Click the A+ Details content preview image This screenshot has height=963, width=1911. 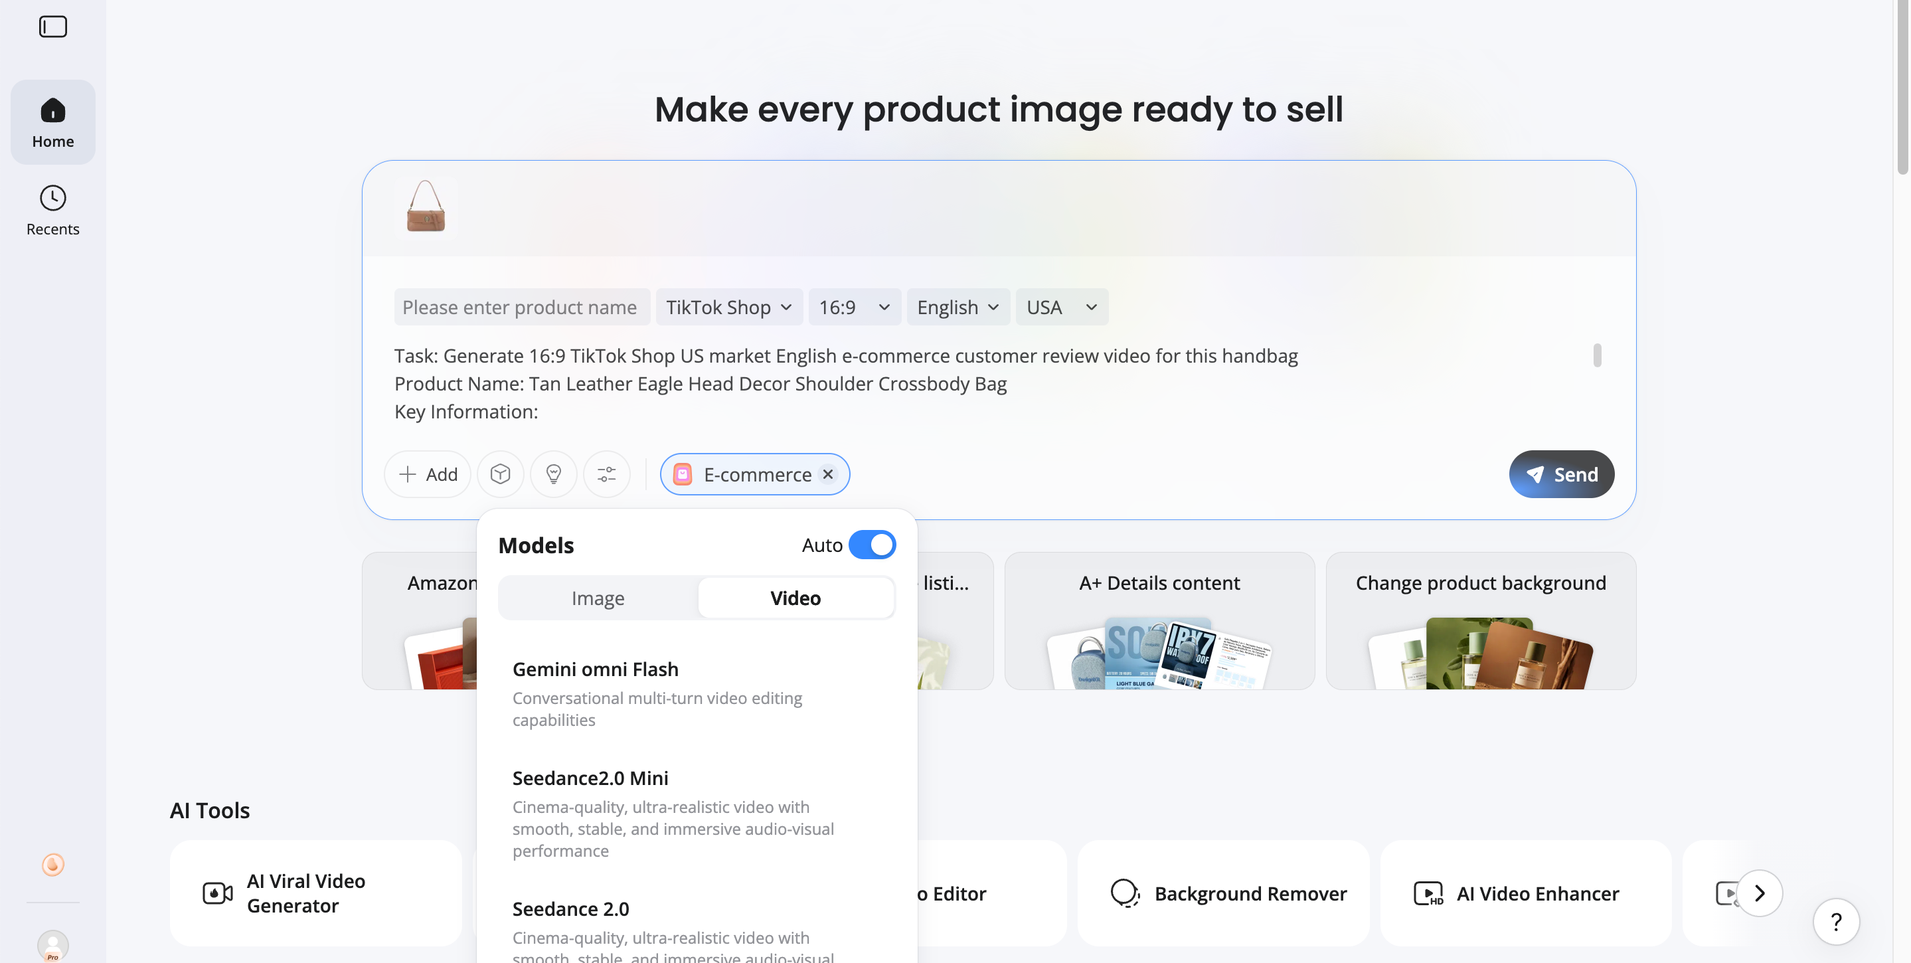pyautogui.click(x=1159, y=653)
